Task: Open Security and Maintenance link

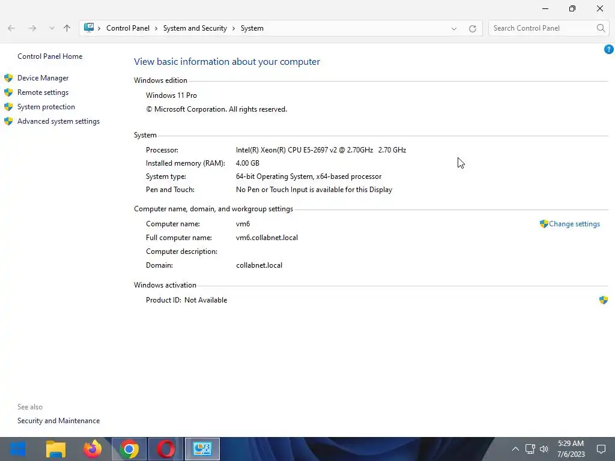Action: 58,421
